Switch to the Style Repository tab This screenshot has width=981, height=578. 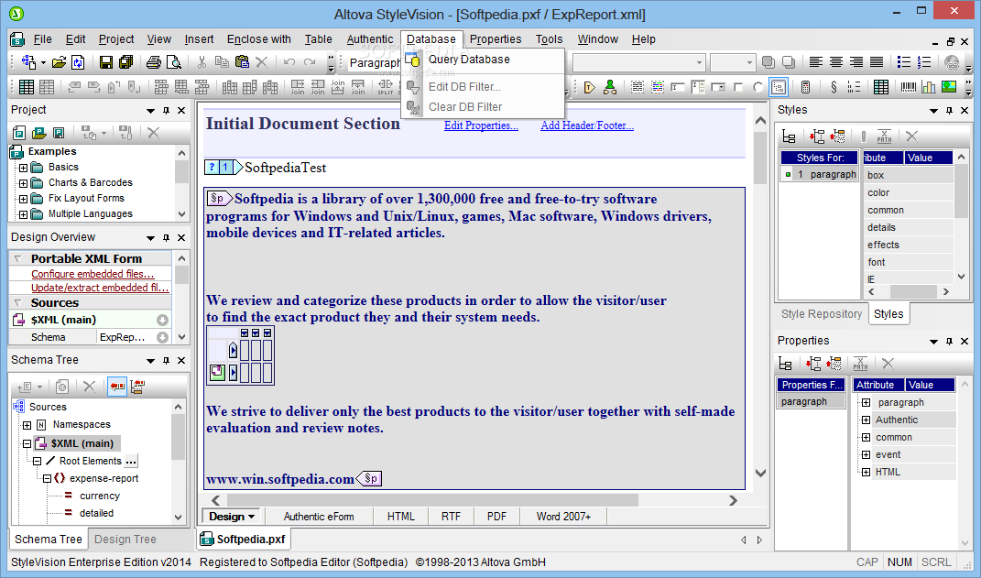[821, 314]
